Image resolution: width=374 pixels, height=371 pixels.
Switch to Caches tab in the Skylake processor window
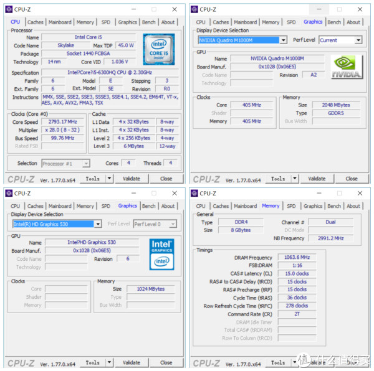tap(36, 22)
